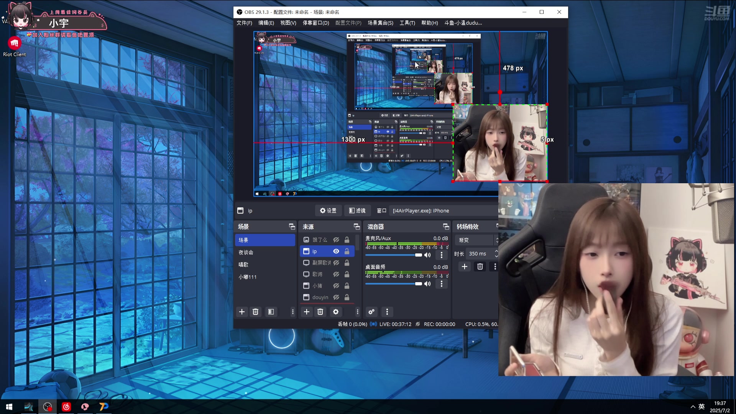
Task: Show the 饿了么 source
Action: (336, 240)
